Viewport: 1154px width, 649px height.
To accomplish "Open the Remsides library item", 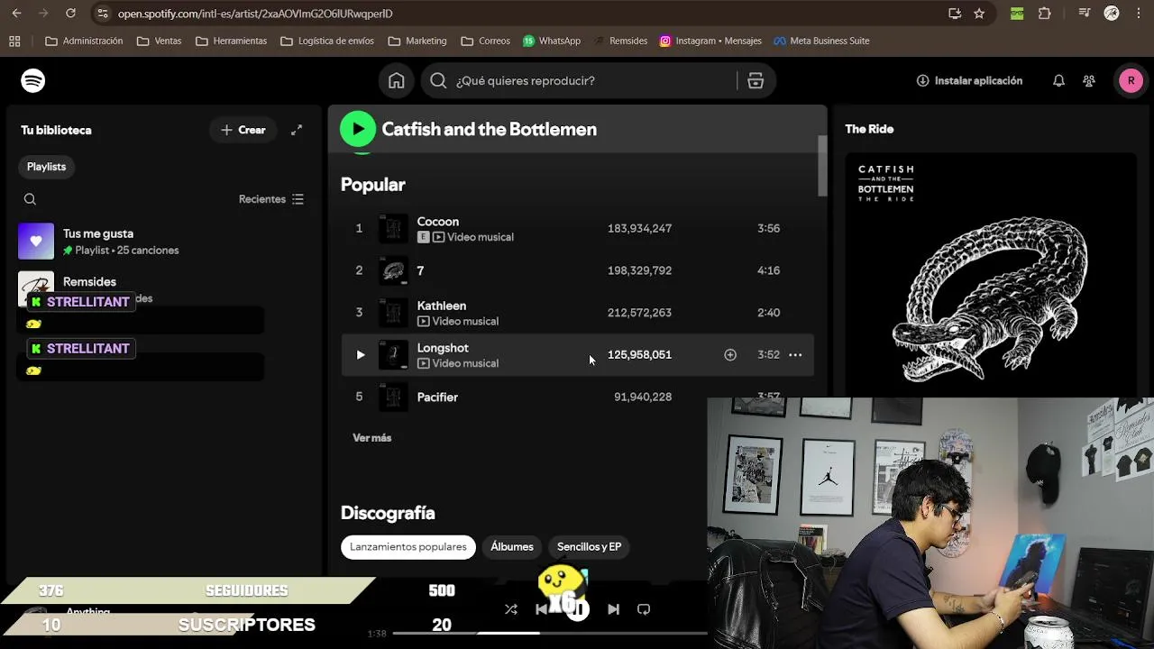I will coord(162,289).
